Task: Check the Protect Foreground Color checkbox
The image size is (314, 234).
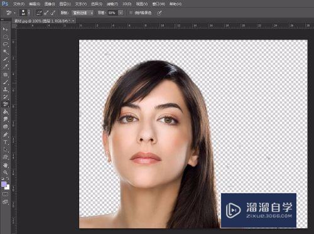Action: tap(131, 13)
